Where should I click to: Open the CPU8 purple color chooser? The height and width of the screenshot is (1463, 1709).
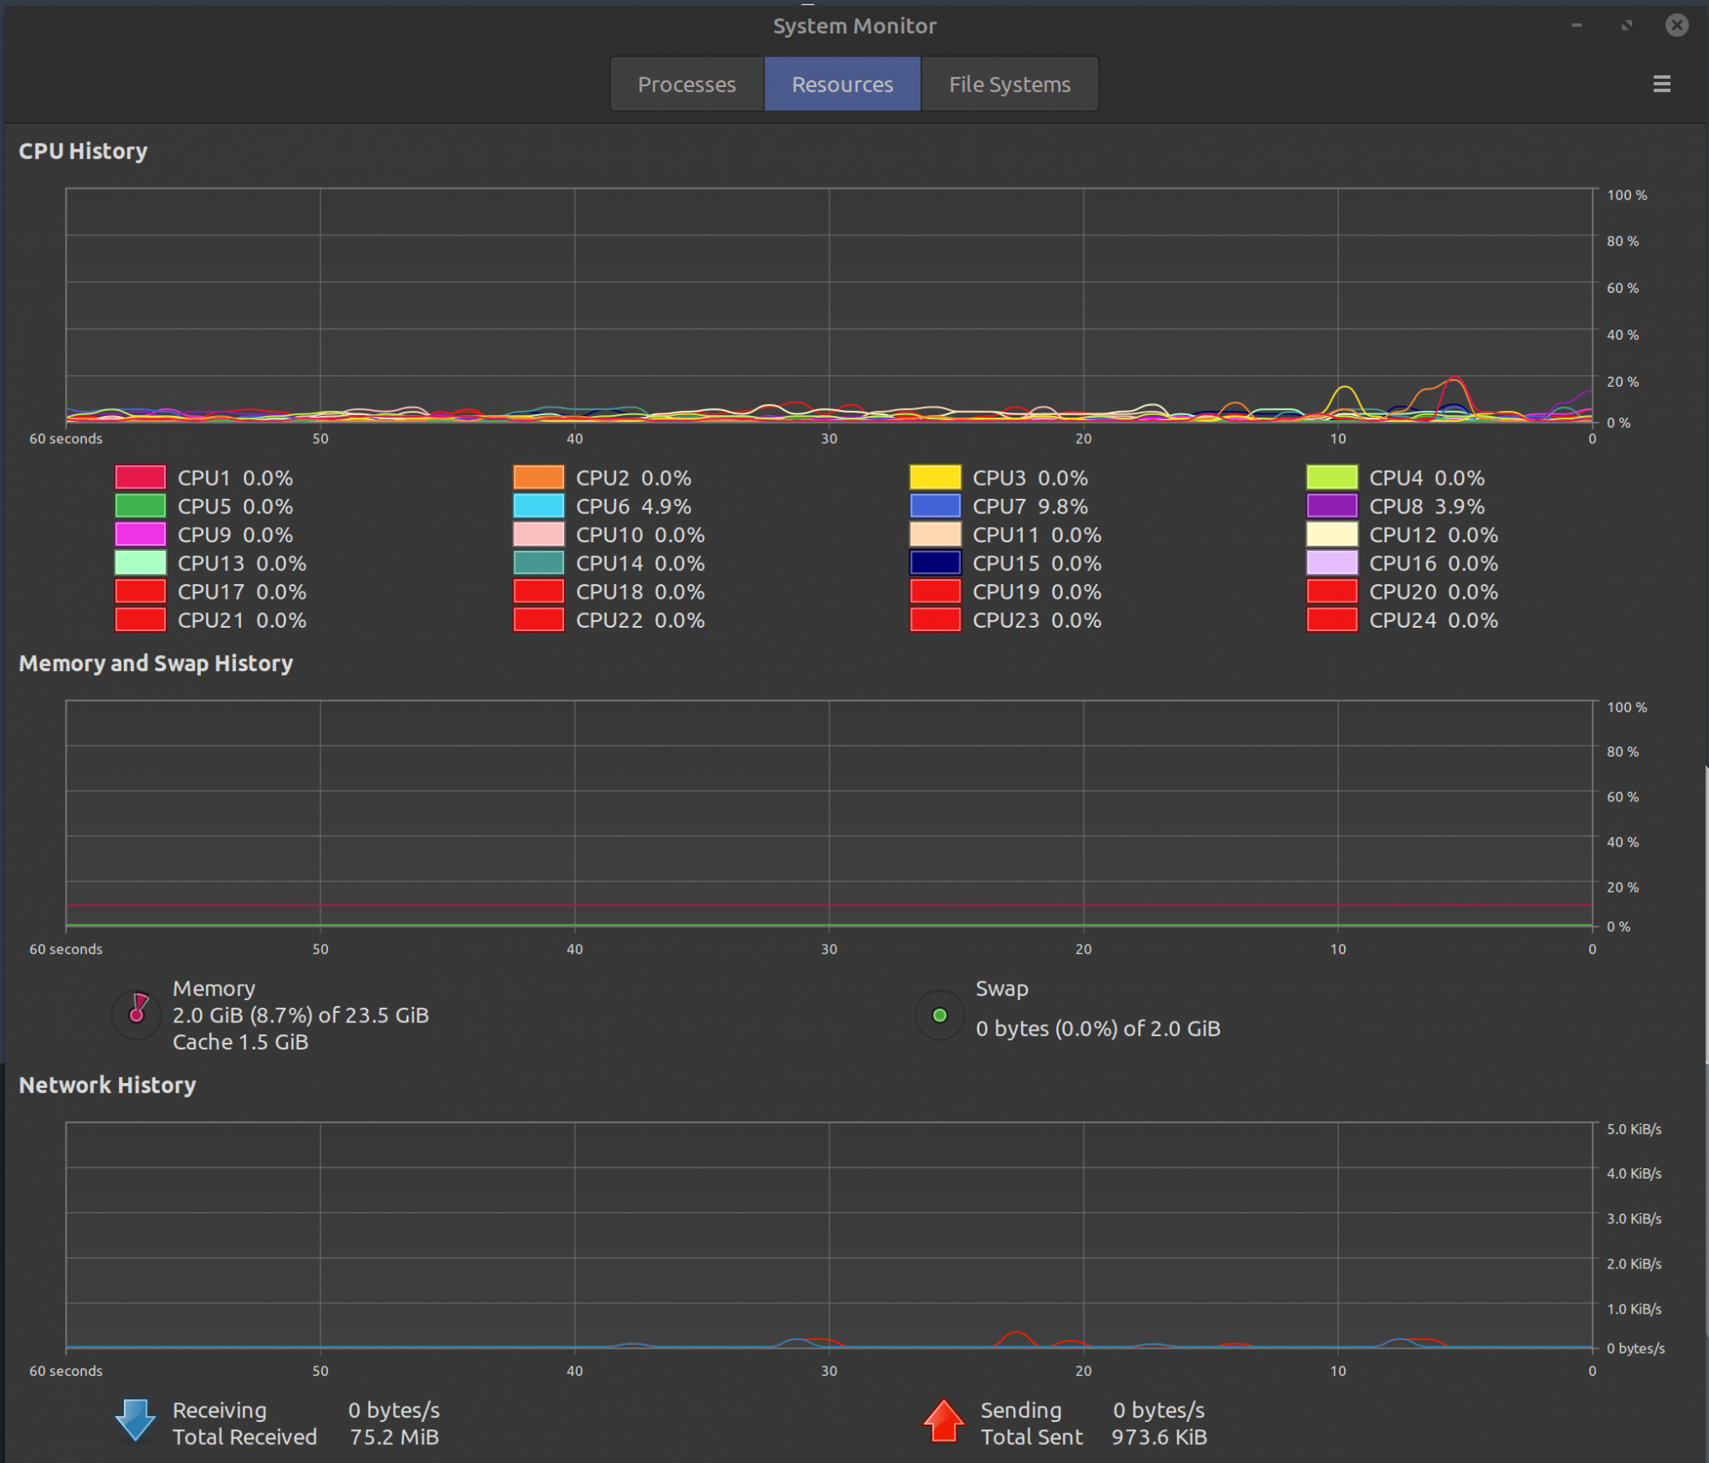point(1331,506)
